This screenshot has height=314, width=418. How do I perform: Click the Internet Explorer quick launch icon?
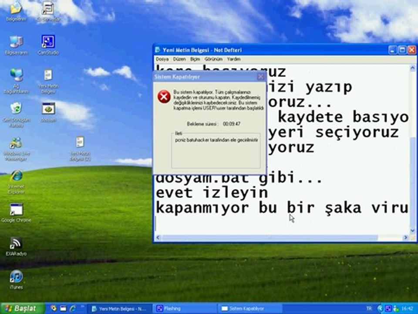(x=72, y=309)
